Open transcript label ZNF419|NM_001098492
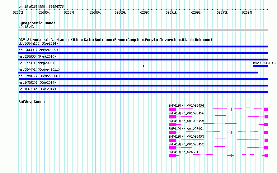Image resolution: width=277 pixels, height=173 pixels. pyautogui.click(x=186, y=144)
